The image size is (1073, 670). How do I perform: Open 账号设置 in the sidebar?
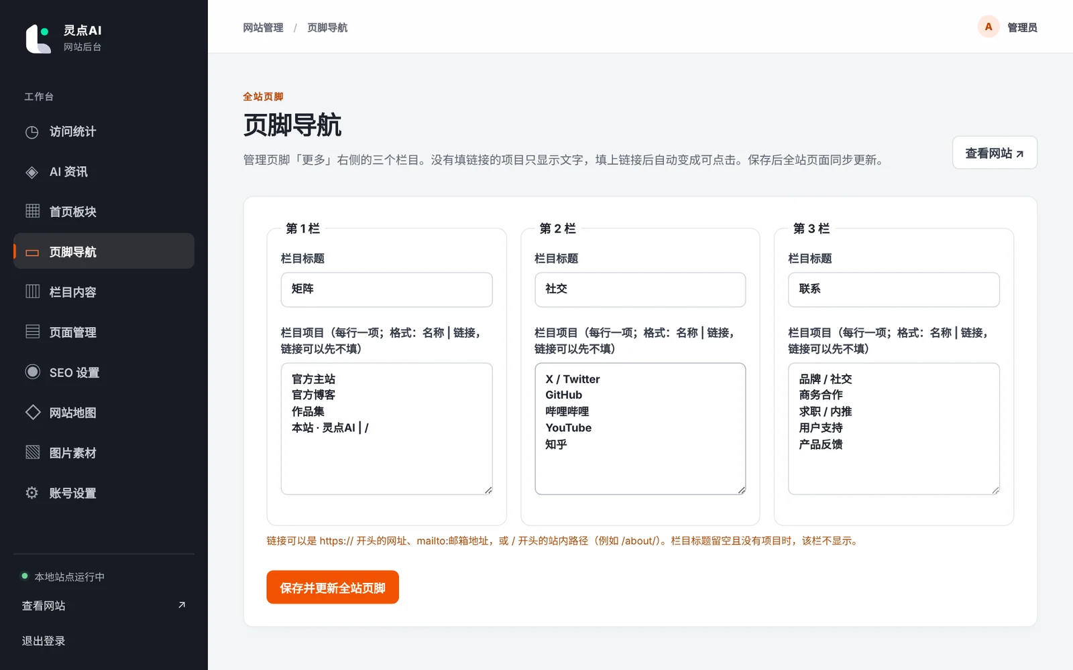pos(104,493)
